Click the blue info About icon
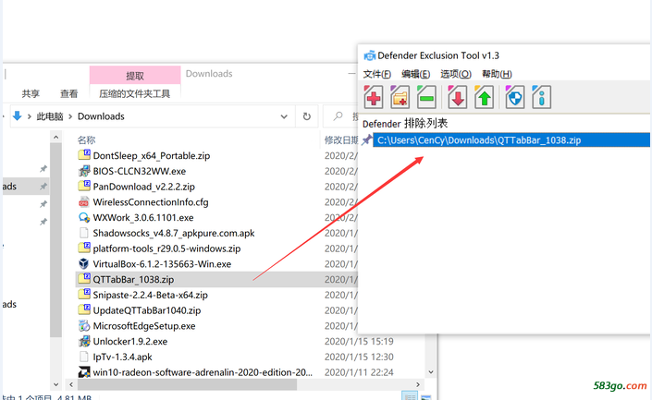652x400 pixels. (x=541, y=97)
